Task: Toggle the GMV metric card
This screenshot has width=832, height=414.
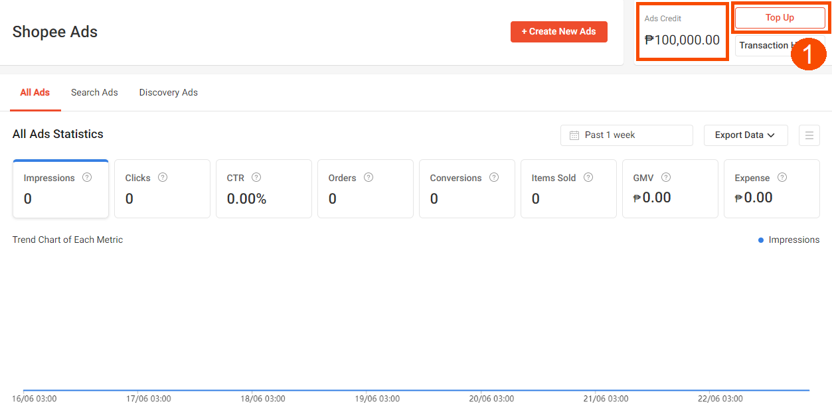Action: 670,189
